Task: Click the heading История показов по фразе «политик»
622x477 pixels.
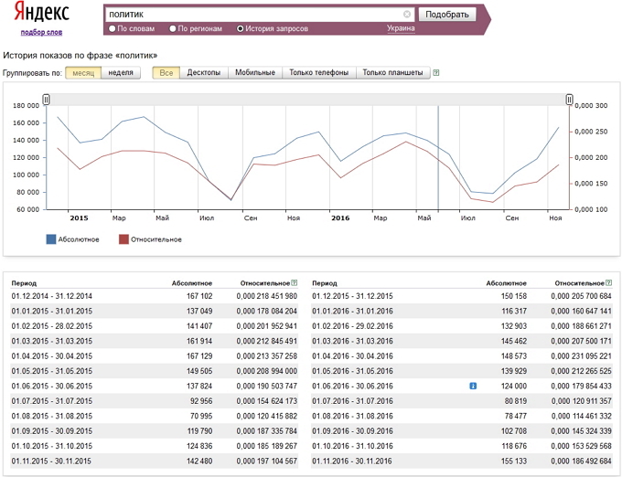Action: click(80, 56)
